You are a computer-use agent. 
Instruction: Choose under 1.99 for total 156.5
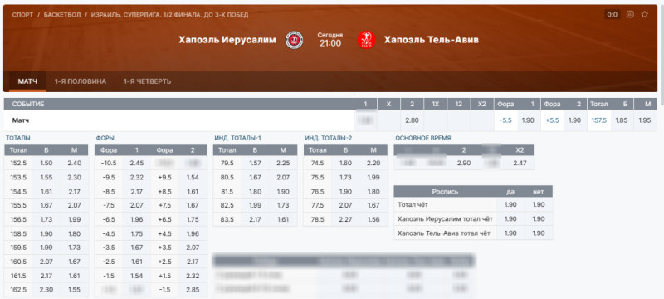(75, 219)
